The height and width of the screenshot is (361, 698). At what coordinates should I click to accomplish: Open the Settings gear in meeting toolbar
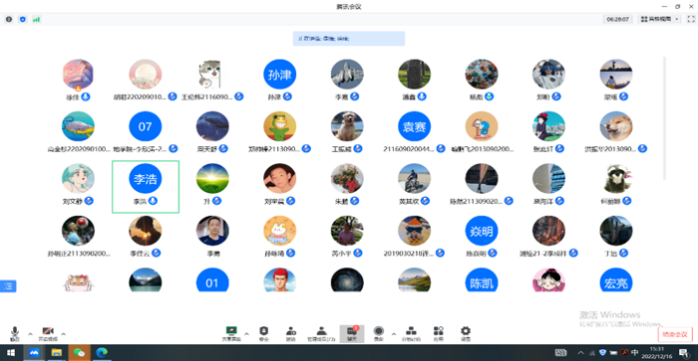coord(466,333)
